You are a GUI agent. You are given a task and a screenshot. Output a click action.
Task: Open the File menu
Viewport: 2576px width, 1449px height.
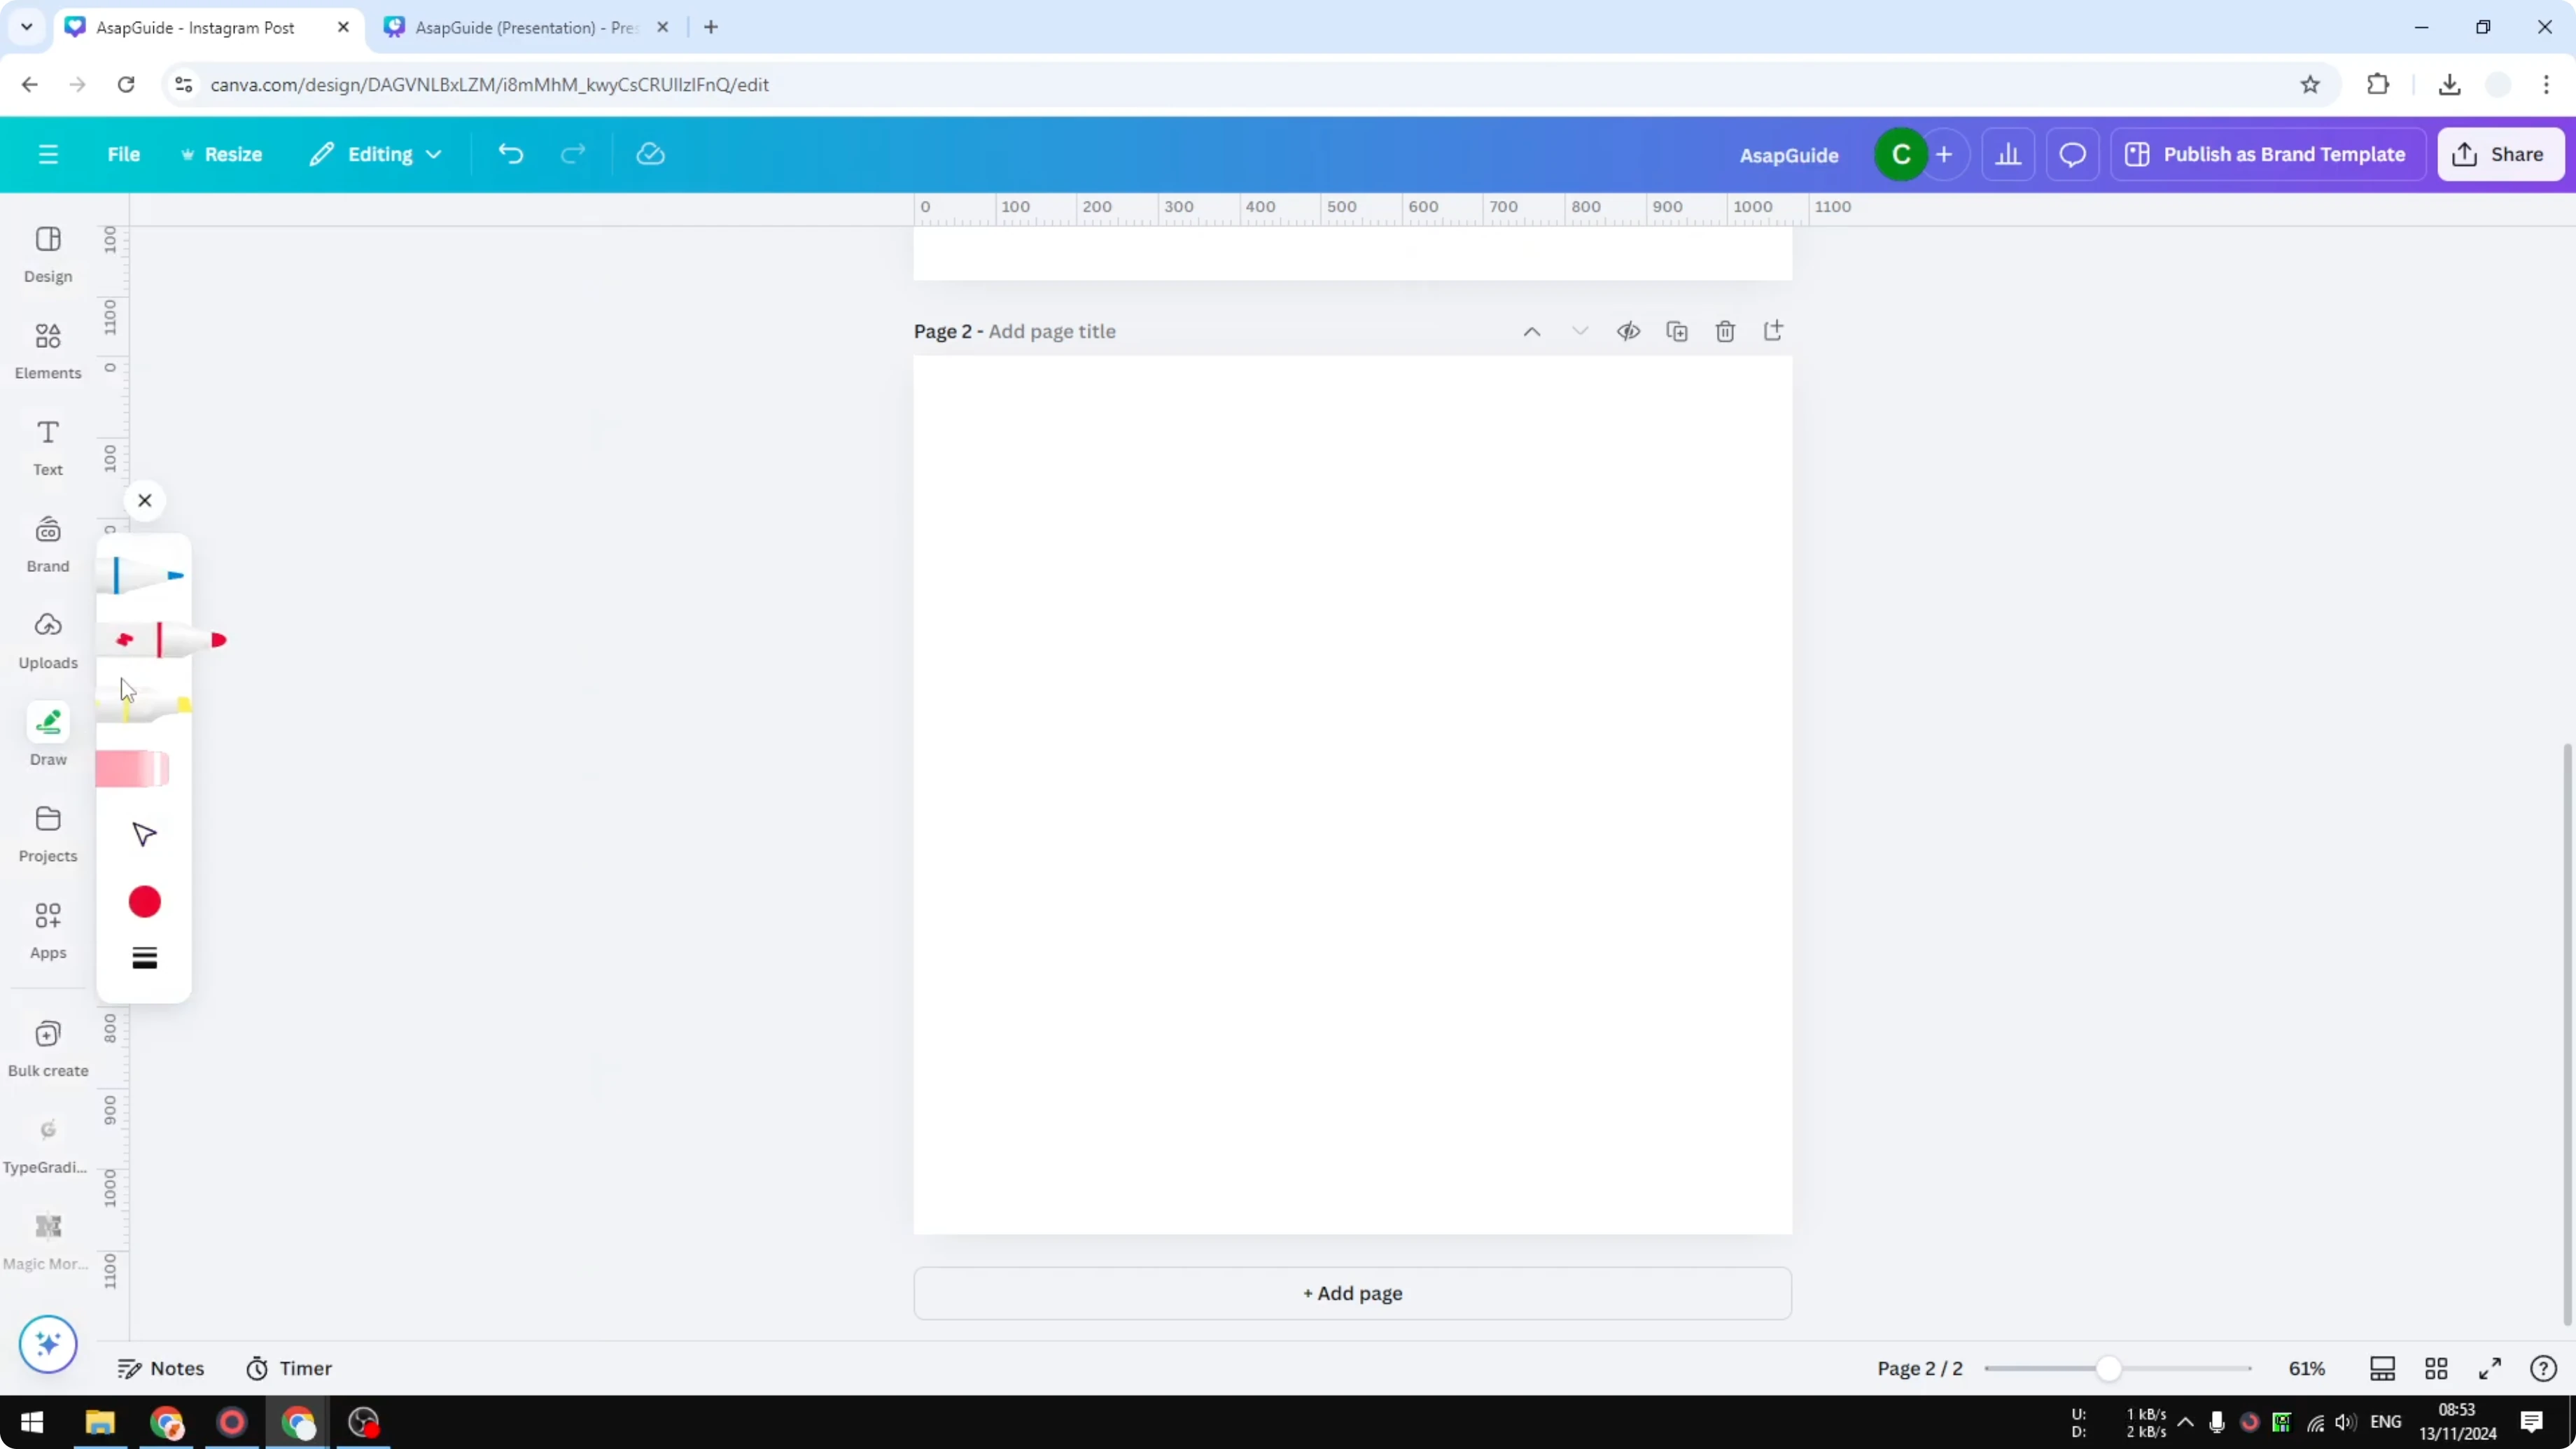coord(124,154)
